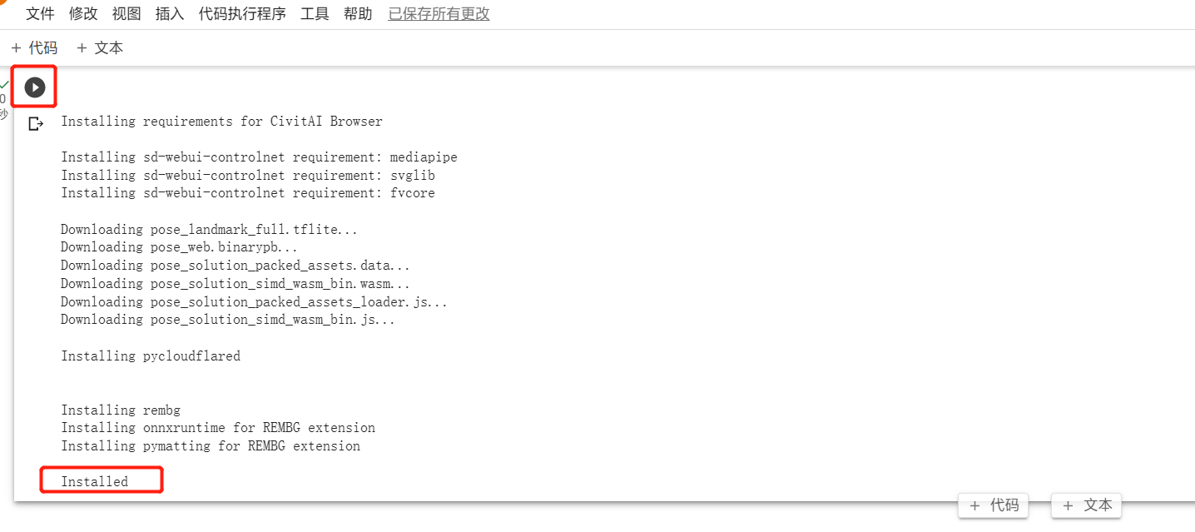Click the orange Colab logo
The width and height of the screenshot is (1195, 532).
tap(4, 2)
